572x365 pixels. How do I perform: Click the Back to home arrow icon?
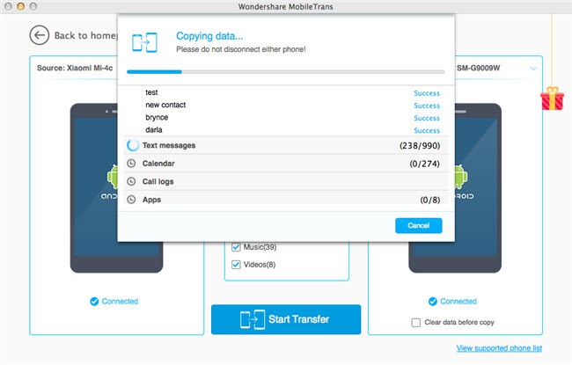pyautogui.click(x=40, y=35)
